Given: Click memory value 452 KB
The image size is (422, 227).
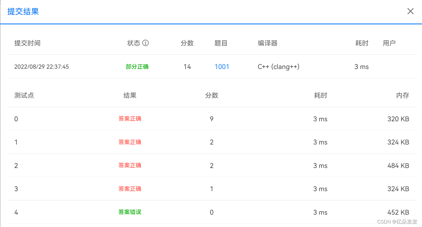Looking at the screenshot, I should [x=398, y=212].
